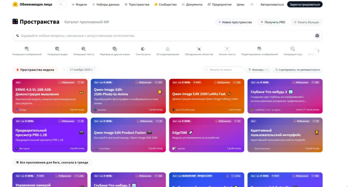Click the Фильтр по имени input field
This screenshot has width=348, height=187.
coord(223,70)
